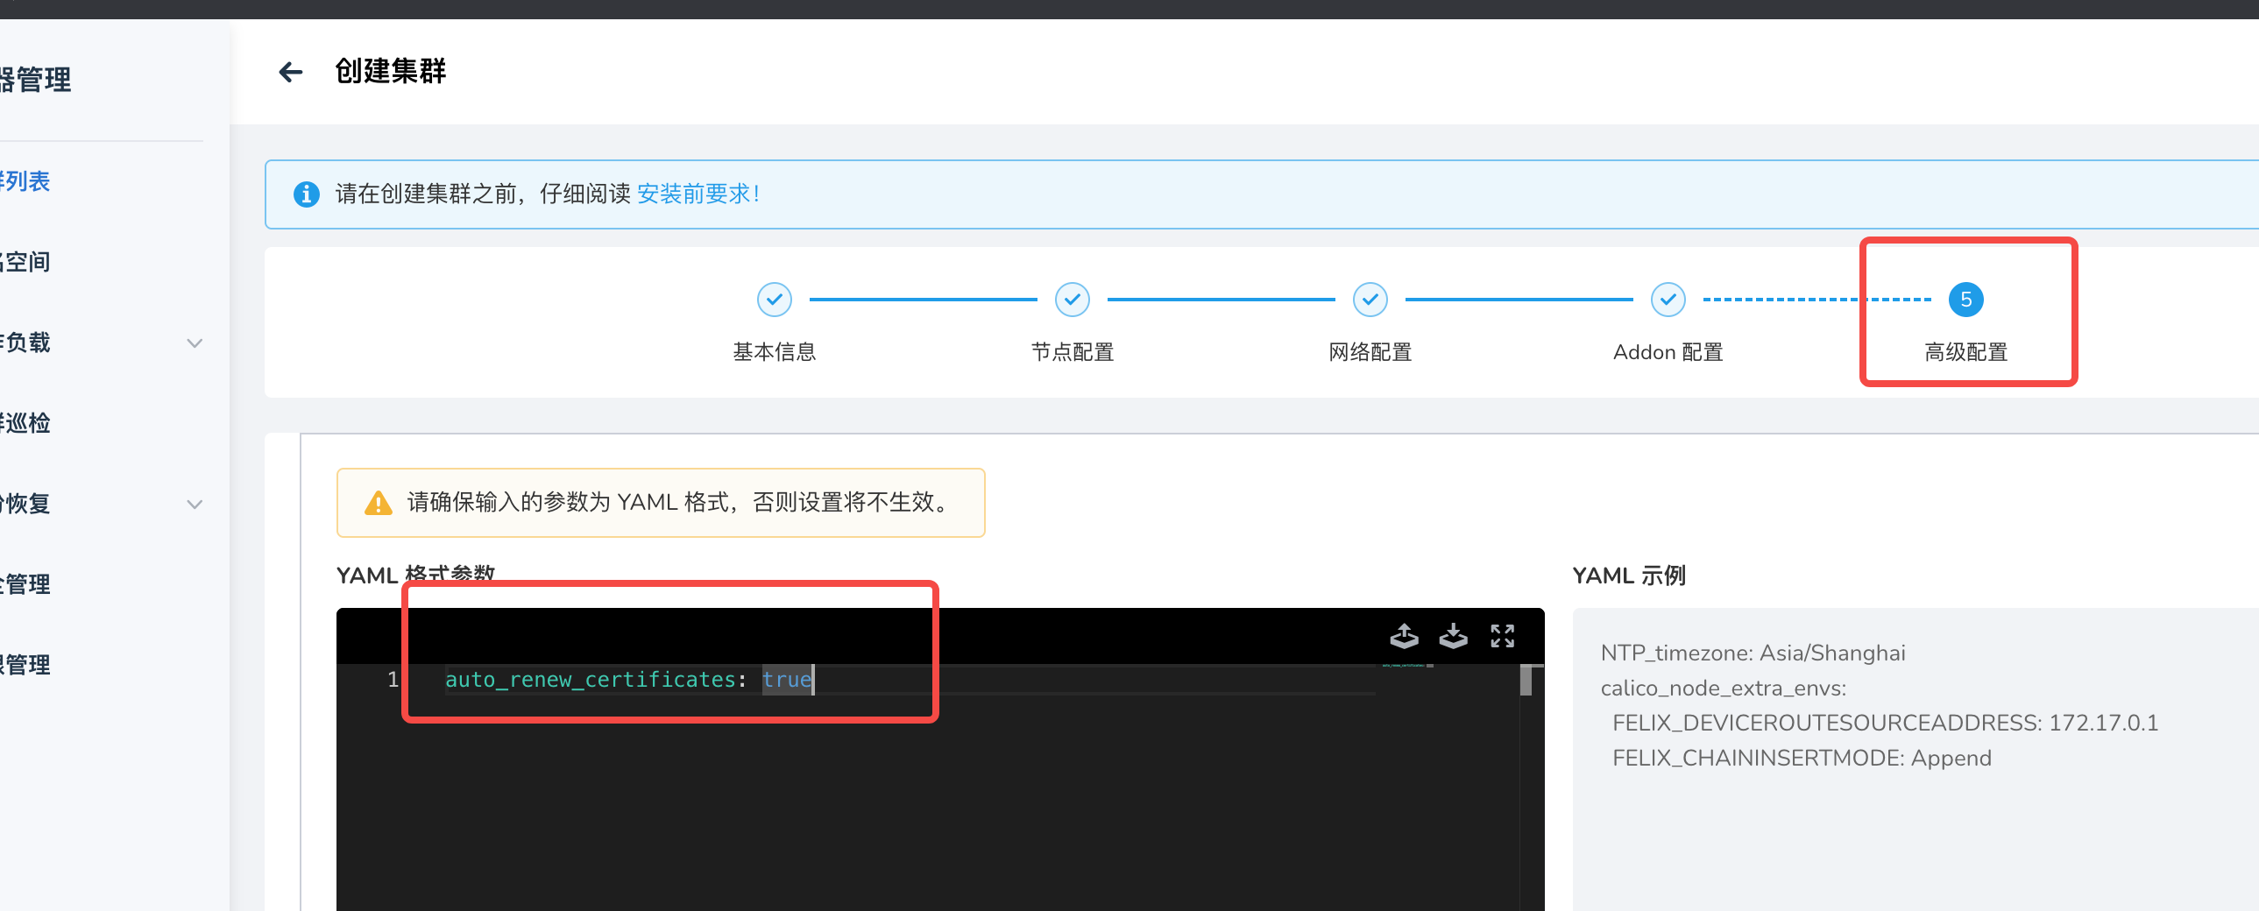The image size is (2259, 911).
Task: Click the 基本信息 completed step checkmark
Action: click(774, 298)
